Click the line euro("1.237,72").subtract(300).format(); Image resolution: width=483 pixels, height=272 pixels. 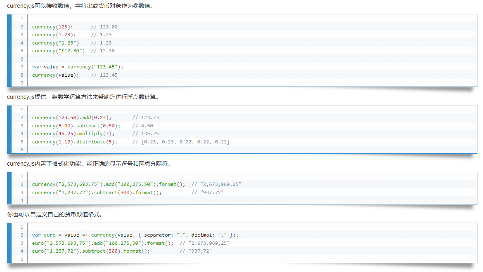click(91, 251)
